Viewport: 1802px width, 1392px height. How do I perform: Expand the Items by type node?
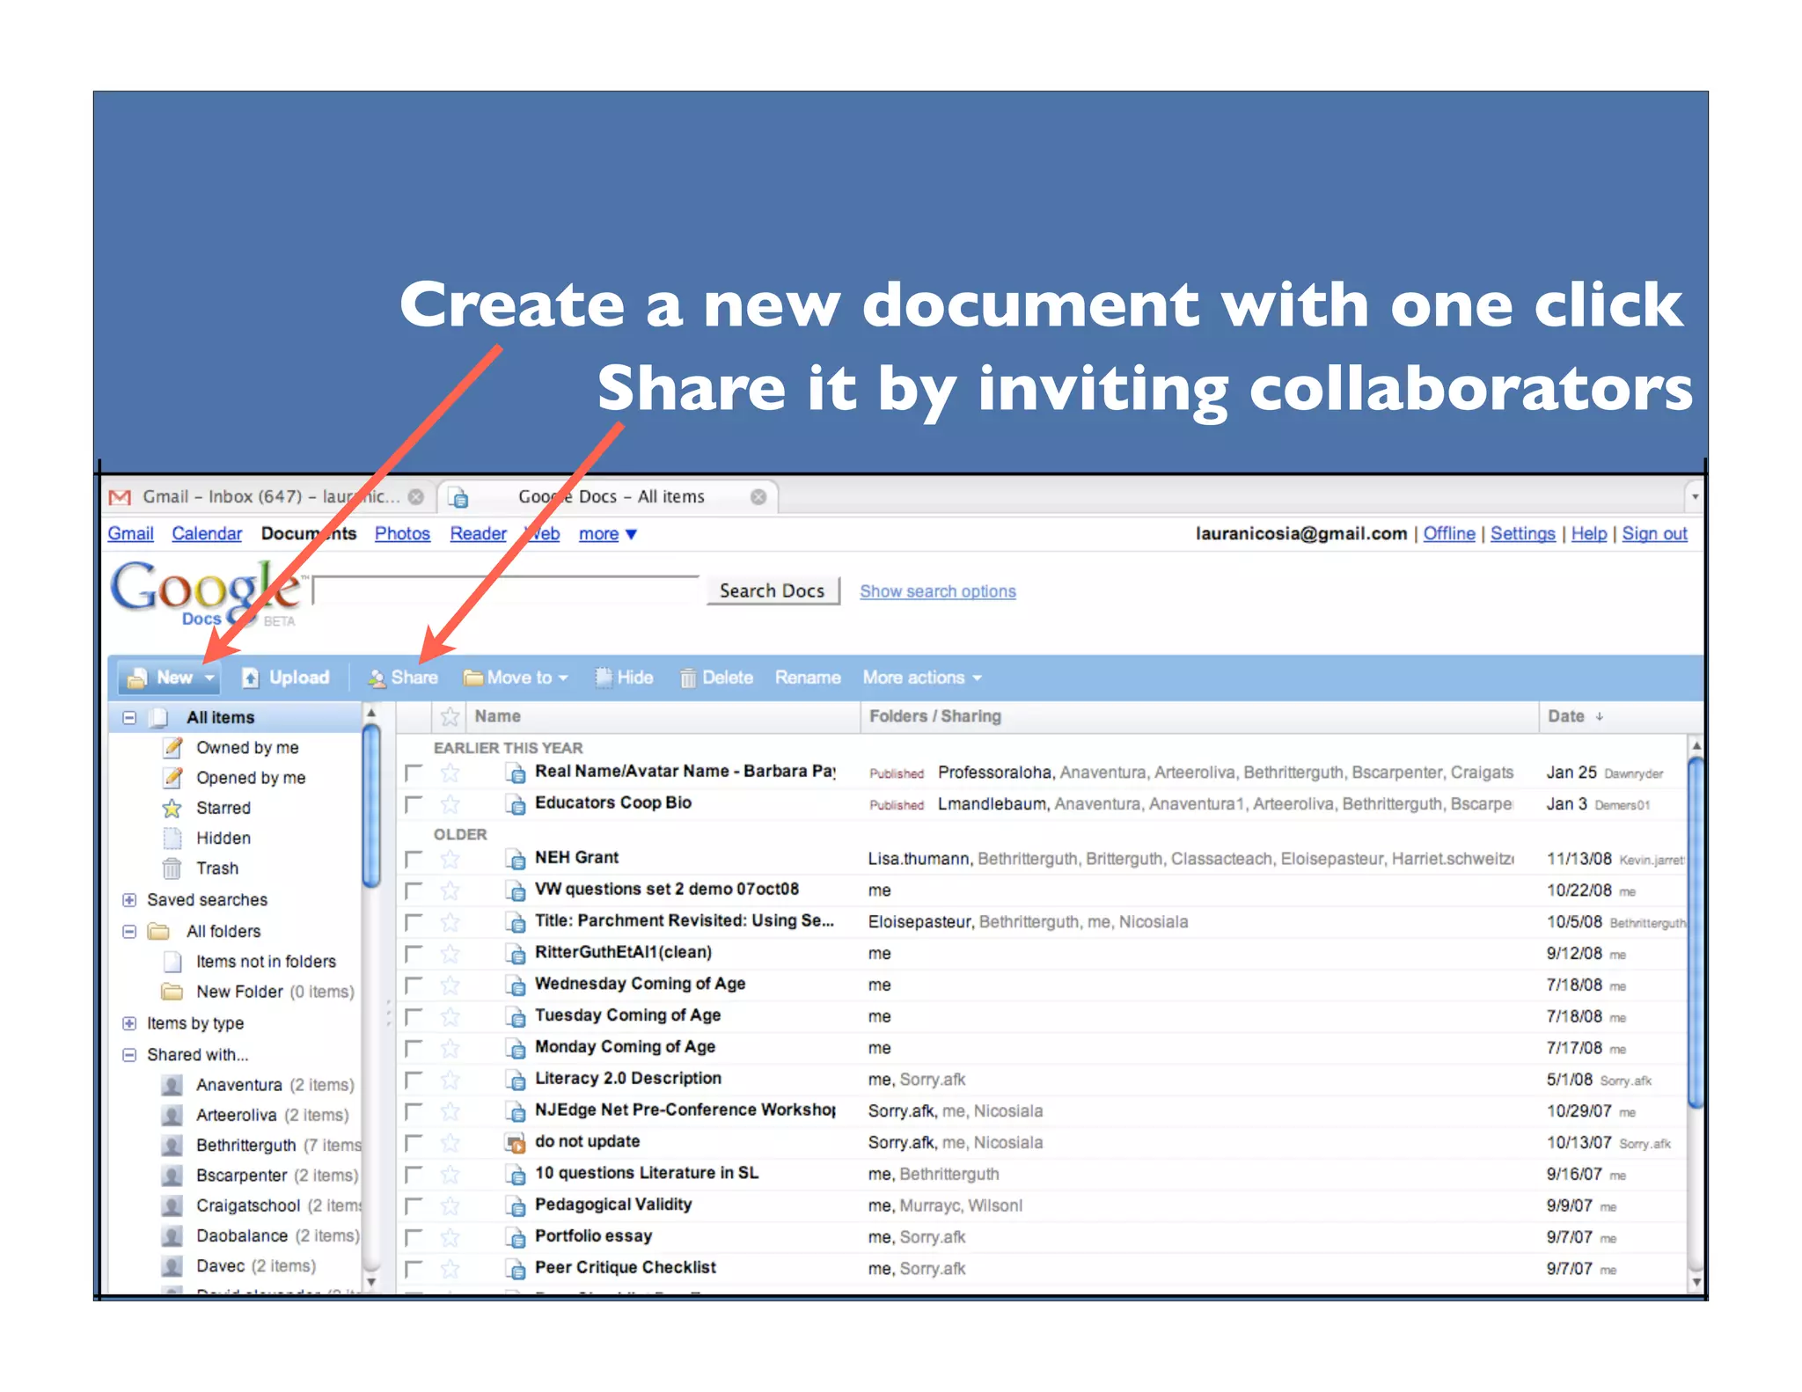[x=129, y=1023]
